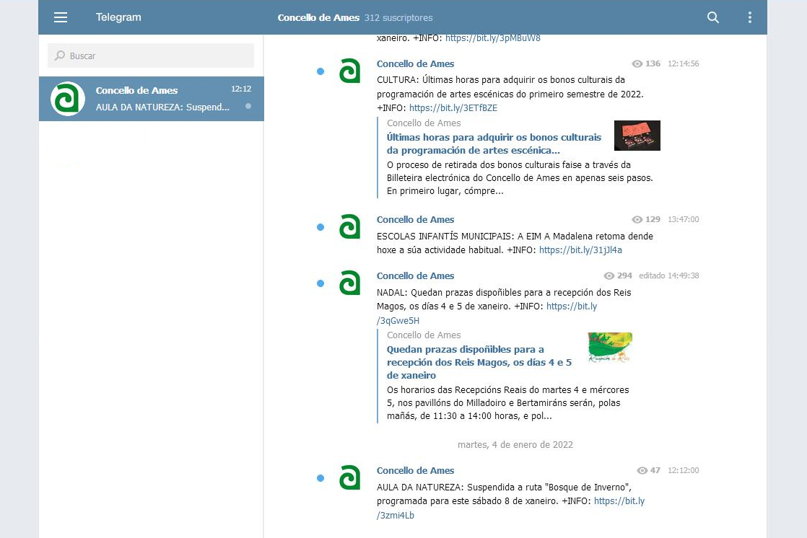This screenshot has width=807, height=538.
Task: Open the three-dot channel options menu
Action: click(750, 17)
